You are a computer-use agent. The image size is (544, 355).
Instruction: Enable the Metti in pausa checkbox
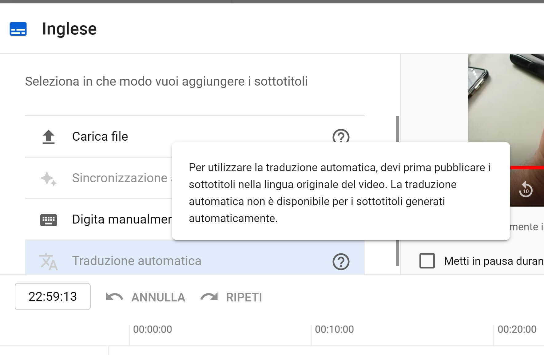(x=427, y=261)
